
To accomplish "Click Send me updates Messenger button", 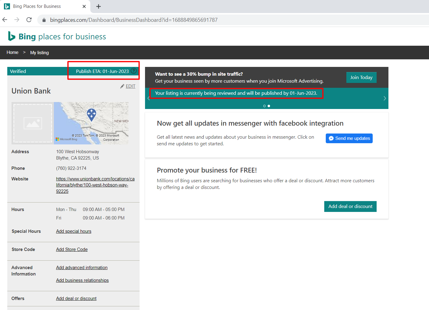I will click(349, 138).
